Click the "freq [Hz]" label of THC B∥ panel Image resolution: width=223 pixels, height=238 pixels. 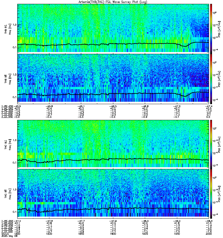pos(10,194)
